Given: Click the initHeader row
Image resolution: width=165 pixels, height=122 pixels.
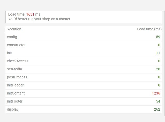Looking at the screenshot, I should tap(84, 85).
